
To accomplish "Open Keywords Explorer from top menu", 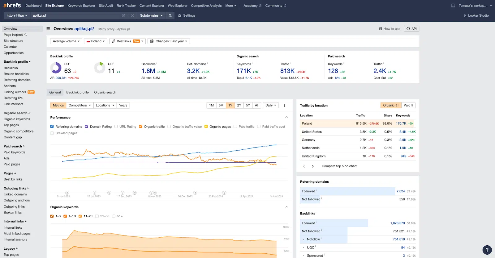I will pyautogui.click(x=81, y=6).
